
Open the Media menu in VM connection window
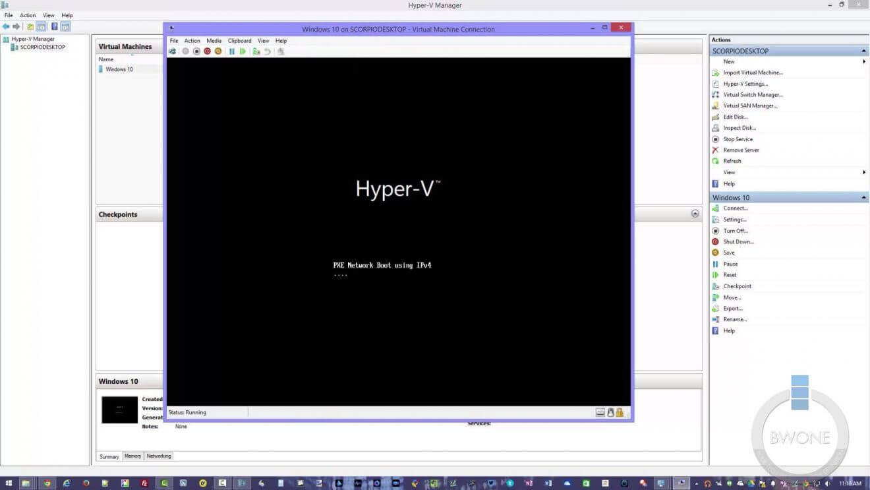214,40
